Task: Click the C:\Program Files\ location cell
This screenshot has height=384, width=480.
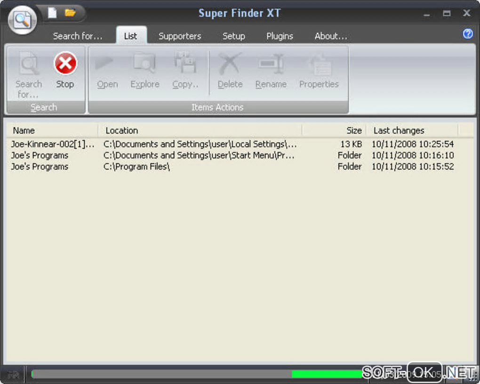Action: tap(136, 167)
